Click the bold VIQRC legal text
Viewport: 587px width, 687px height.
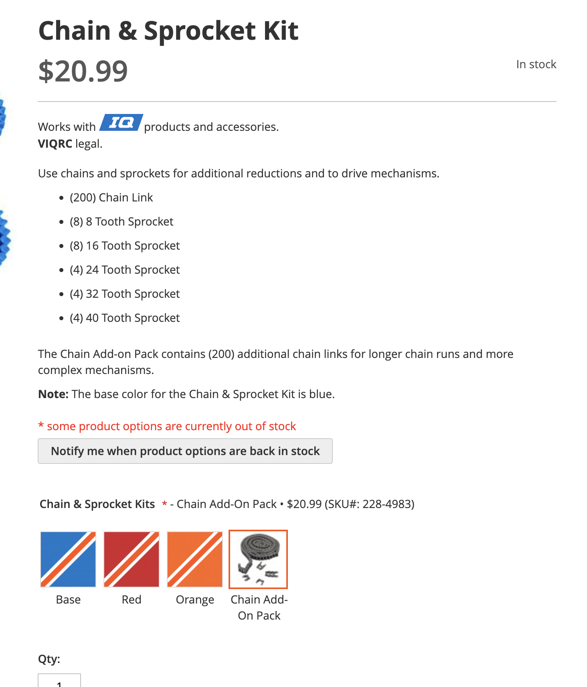[70, 144]
